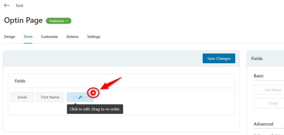
Task: Open the Settings tab
Action: [94, 37]
